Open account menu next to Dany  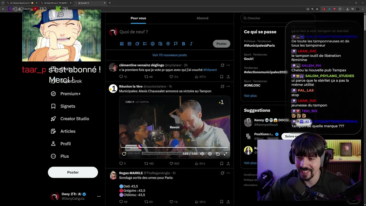tap(99, 196)
